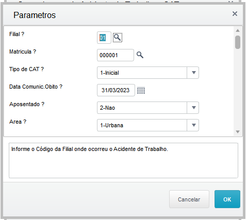The height and width of the screenshot is (220, 247).
Task: Open the Data Comunic.Obito calendar picker icon
Action: [141, 90]
